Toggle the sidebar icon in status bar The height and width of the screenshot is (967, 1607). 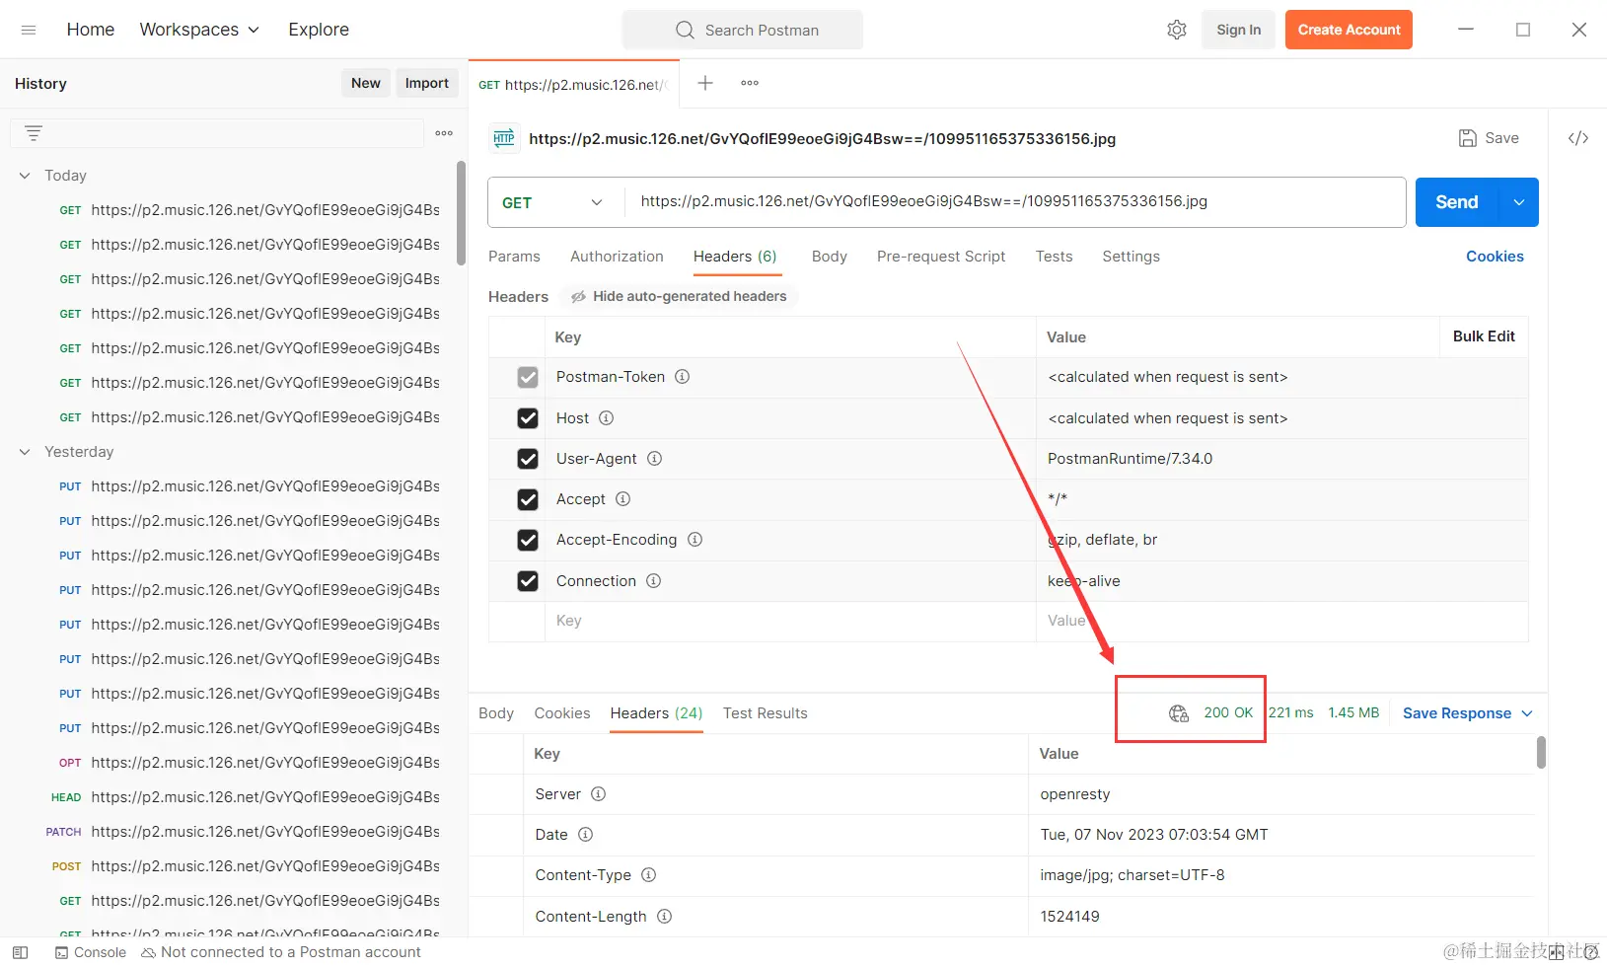point(20,952)
